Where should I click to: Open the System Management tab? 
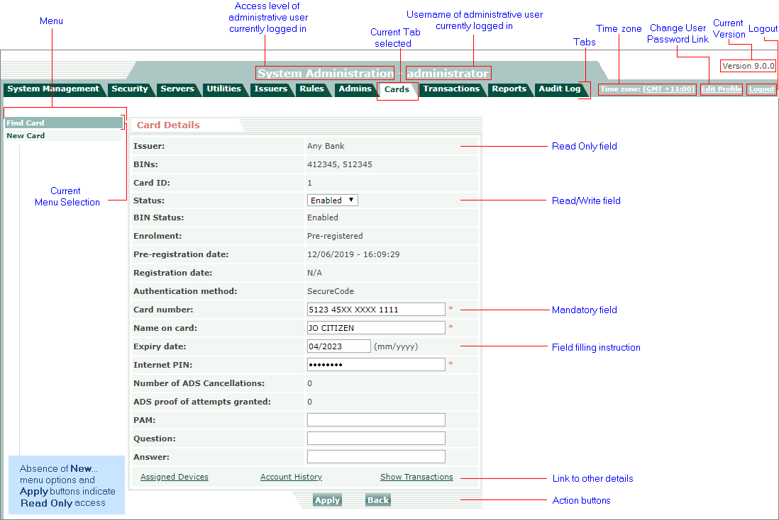(53, 89)
